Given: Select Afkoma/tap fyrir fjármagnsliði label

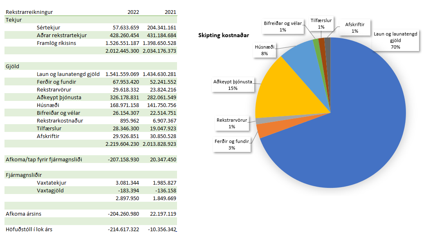Looking at the screenshot, I should pyautogui.click(x=44, y=160).
